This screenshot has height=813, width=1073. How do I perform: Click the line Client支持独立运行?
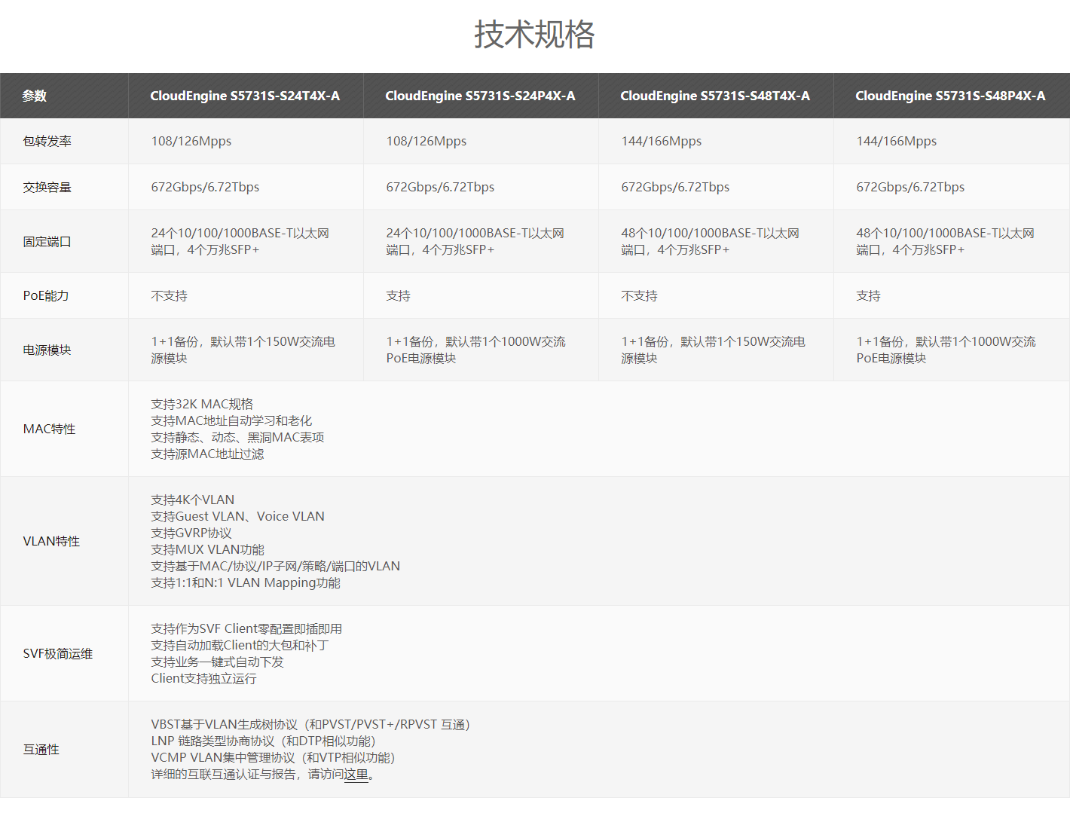[203, 679]
